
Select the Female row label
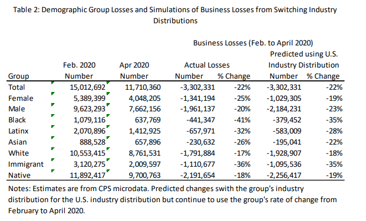(21, 98)
